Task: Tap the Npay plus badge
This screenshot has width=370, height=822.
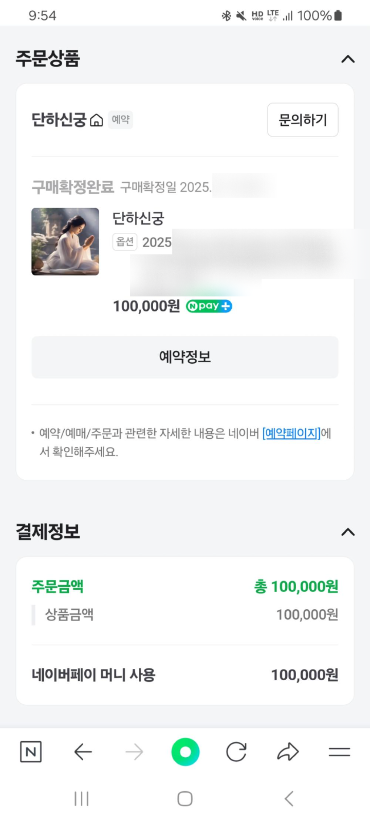Action: click(209, 306)
